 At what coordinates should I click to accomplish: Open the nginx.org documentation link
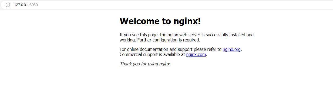(231, 50)
